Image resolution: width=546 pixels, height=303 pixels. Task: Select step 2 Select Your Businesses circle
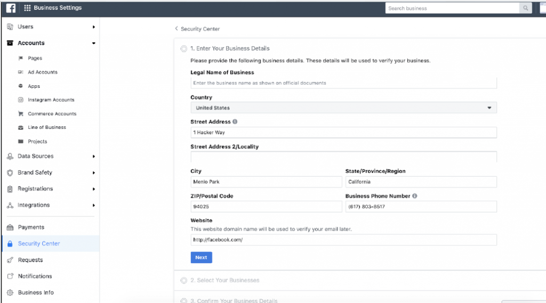point(184,281)
